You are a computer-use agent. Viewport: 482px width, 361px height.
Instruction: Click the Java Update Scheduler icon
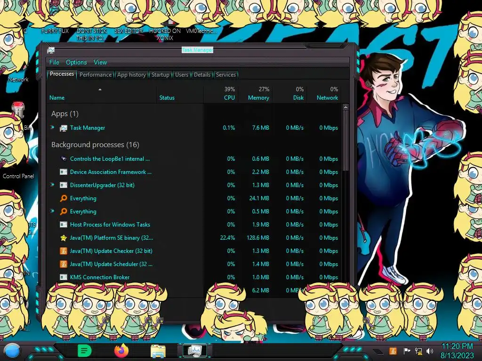64,264
